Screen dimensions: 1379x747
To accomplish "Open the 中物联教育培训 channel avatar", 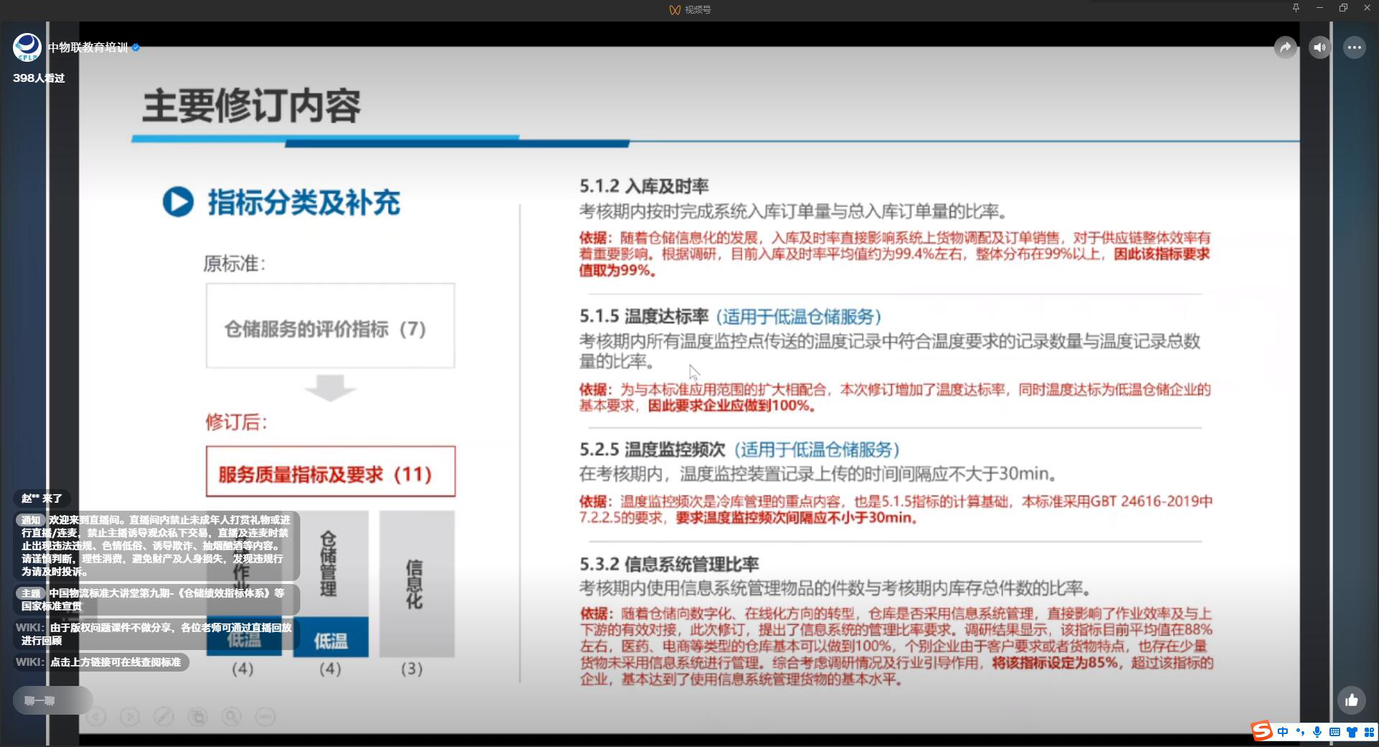I will tap(27, 47).
